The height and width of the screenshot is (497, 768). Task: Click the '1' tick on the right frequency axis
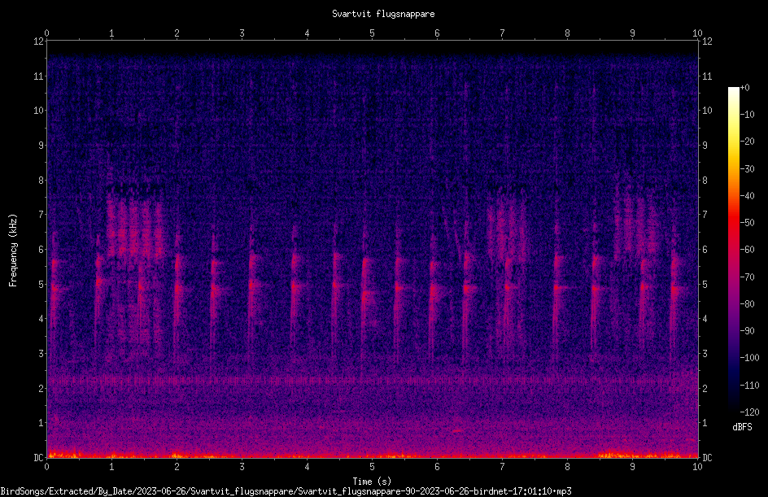point(705,423)
